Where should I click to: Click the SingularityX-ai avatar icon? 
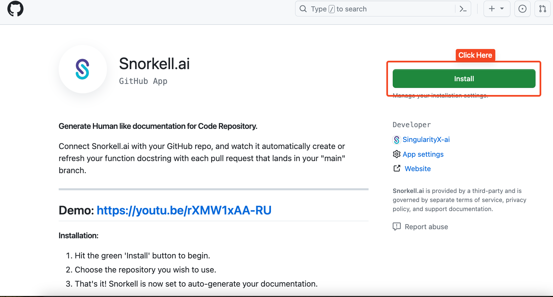pos(397,140)
